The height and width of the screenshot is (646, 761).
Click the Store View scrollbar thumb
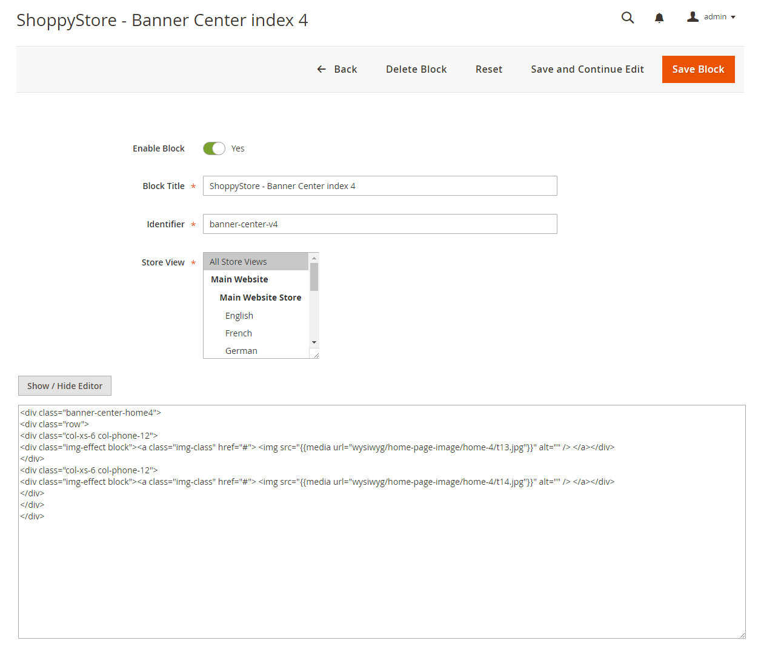pyautogui.click(x=314, y=277)
